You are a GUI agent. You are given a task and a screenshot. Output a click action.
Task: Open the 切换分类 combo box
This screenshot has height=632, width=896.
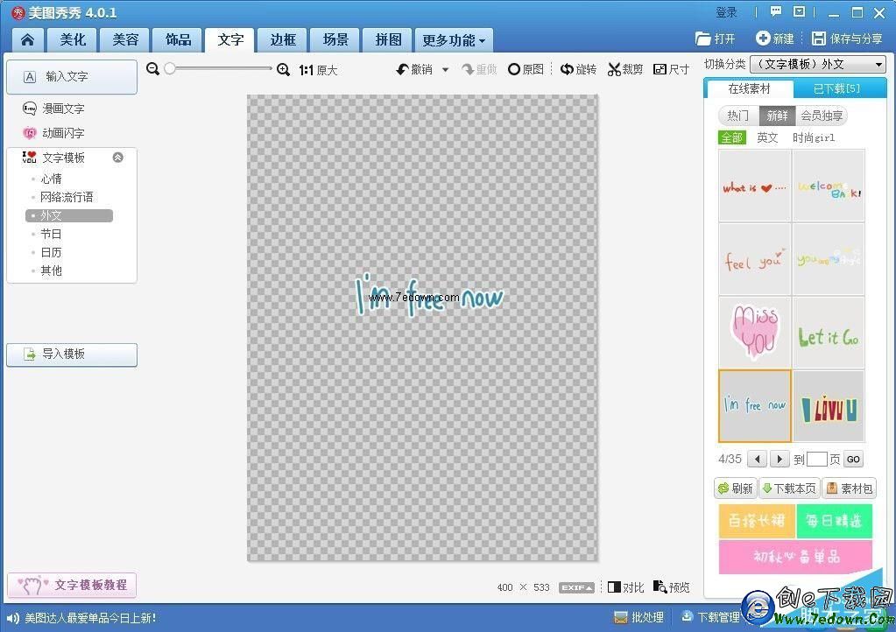click(x=818, y=65)
